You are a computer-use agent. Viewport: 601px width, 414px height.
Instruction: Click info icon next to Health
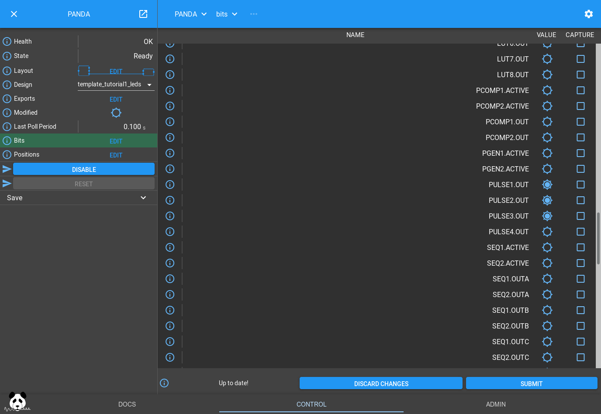coord(7,41)
